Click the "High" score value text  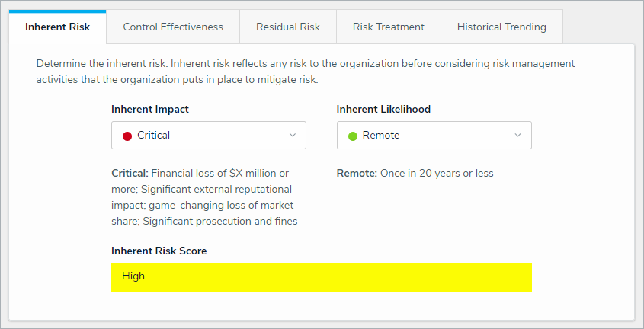(x=133, y=276)
